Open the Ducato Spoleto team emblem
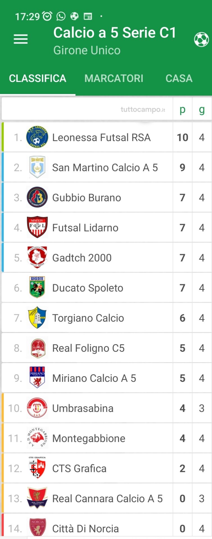Viewport: 212px width, 539px height. (37, 288)
